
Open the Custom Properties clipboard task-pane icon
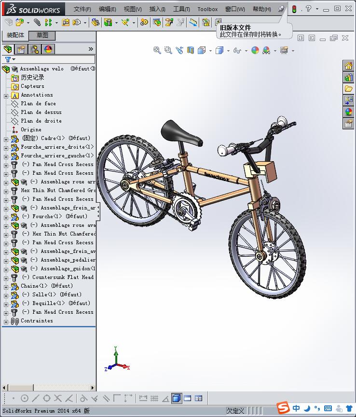tap(348, 124)
